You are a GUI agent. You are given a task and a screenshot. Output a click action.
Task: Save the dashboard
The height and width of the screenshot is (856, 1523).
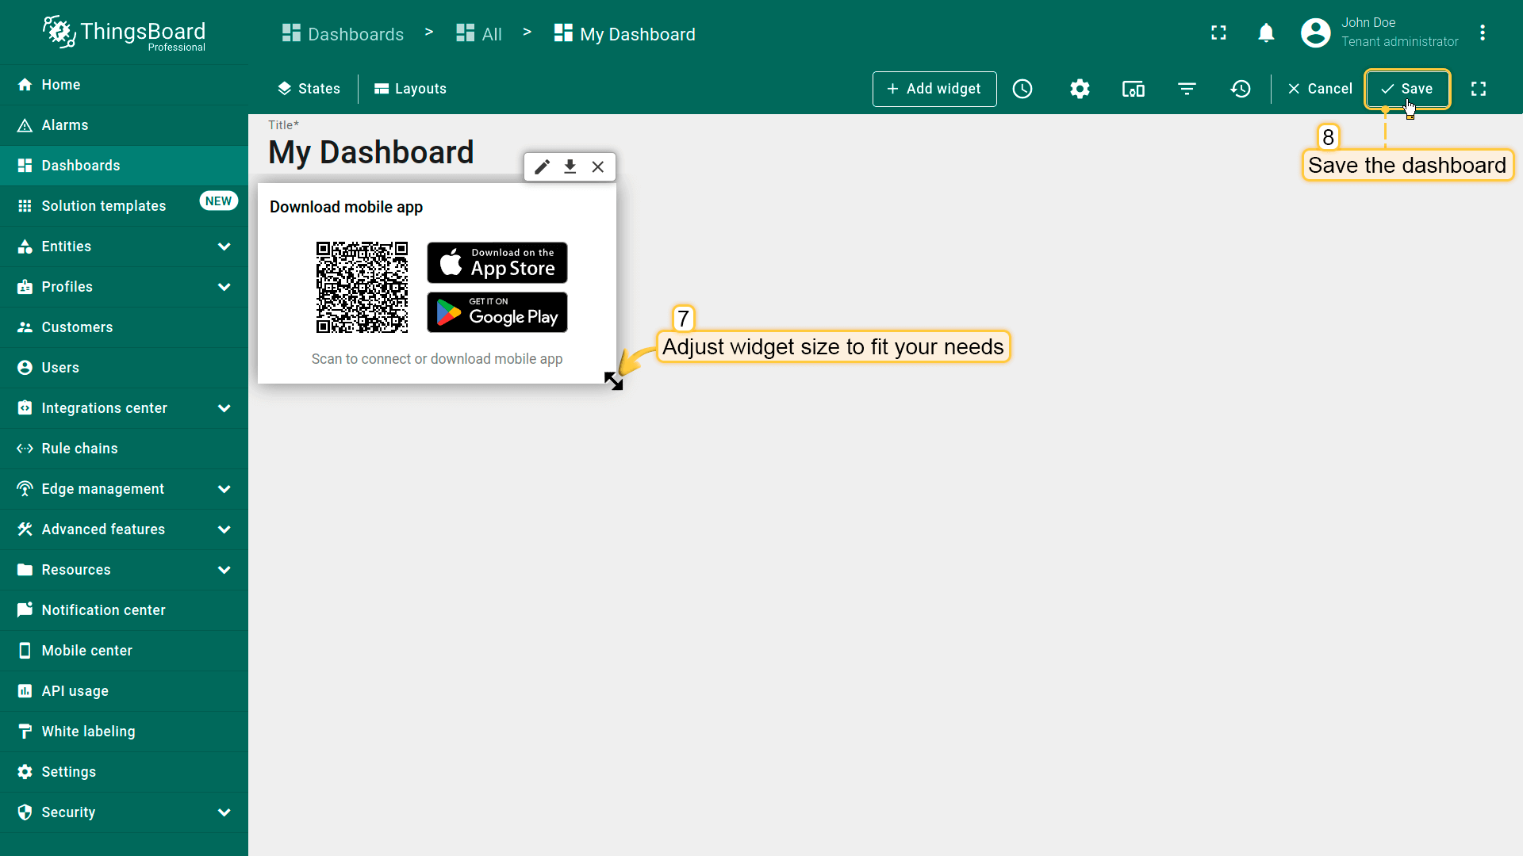coord(1406,89)
